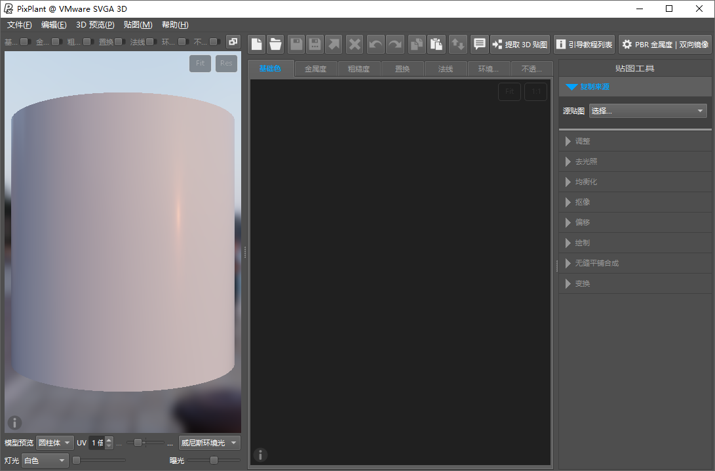The image size is (715, 471).
Task: Click the slider handle beside UV stepper
Action: tap(138, 442)
